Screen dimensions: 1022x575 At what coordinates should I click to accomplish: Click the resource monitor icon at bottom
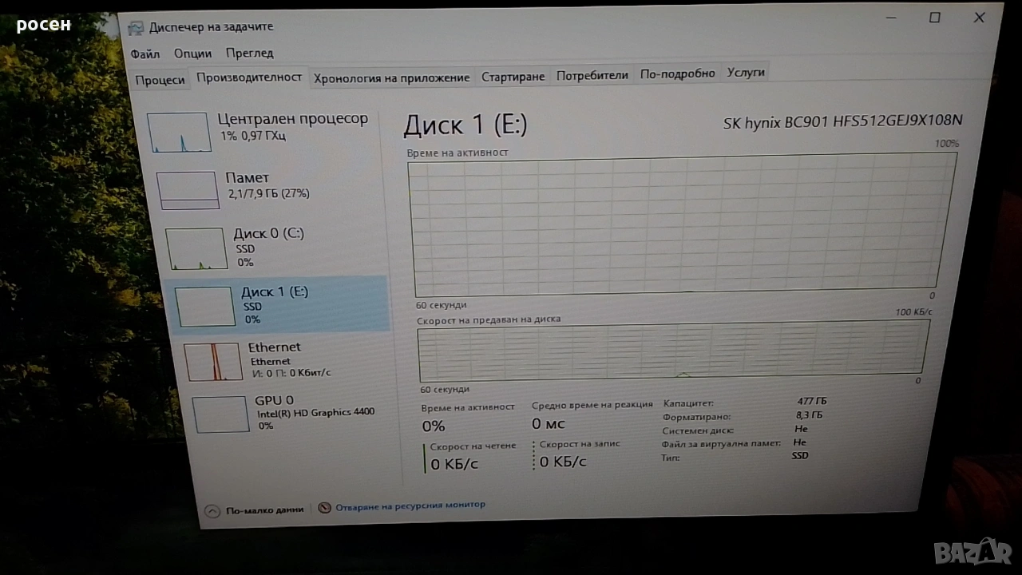[324, 507]
